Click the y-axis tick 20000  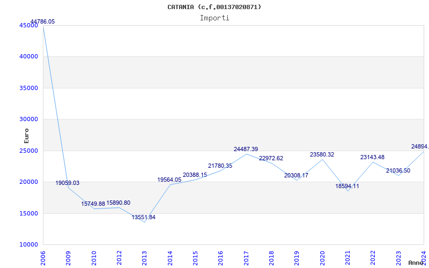[x=28, y=182]
